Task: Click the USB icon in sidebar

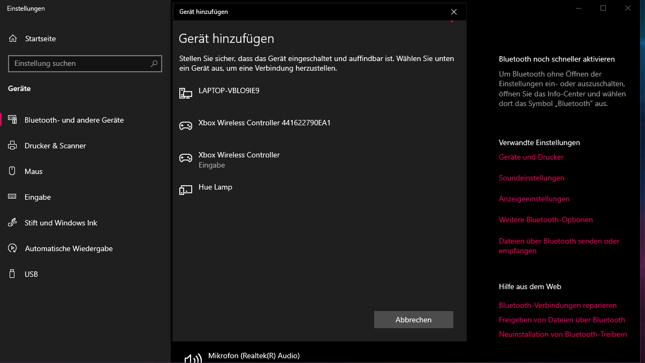Action: click(12, 274)
